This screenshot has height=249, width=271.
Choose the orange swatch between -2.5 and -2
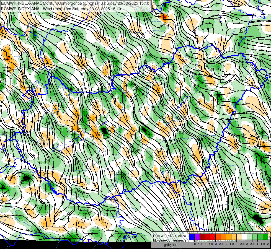pyautogui.click(x=223, y=237)
